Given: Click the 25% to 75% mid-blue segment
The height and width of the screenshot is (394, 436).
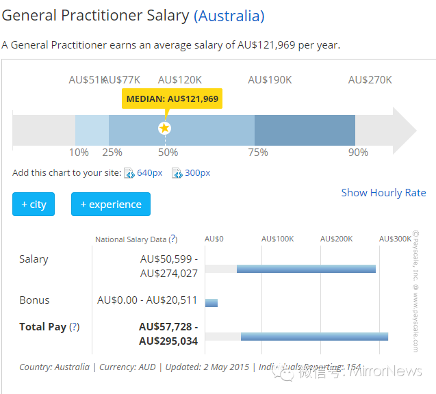Looking at the screenshot, I should click(x=205, y=129).
